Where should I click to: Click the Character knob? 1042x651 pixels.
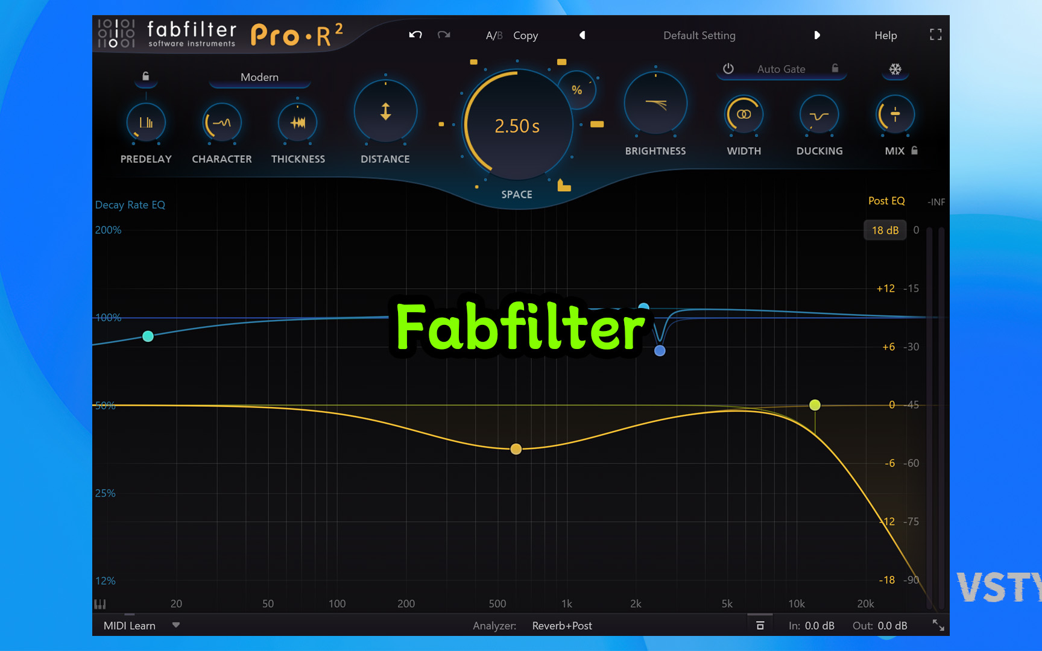(222, 122)
